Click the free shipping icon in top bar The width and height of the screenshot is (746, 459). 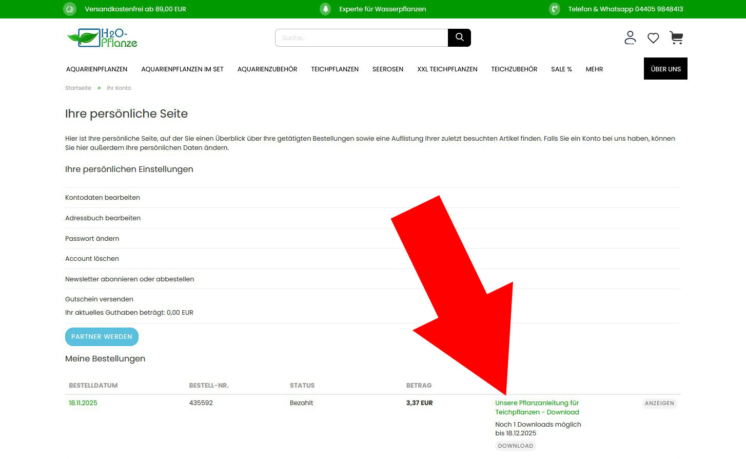pyautogui.click(x=70, y=9)
